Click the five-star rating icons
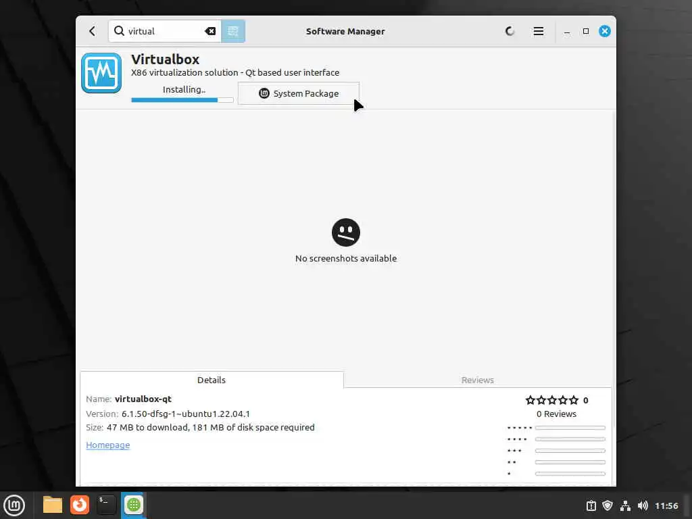Viewport: 692px width, 519px height. [551, 400]
